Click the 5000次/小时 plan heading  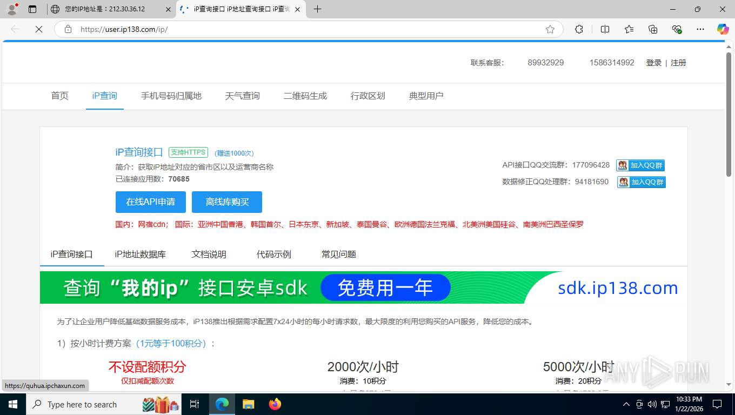[x=579, y=367]
